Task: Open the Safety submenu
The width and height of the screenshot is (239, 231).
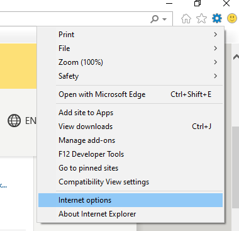Action: point(130,76)
